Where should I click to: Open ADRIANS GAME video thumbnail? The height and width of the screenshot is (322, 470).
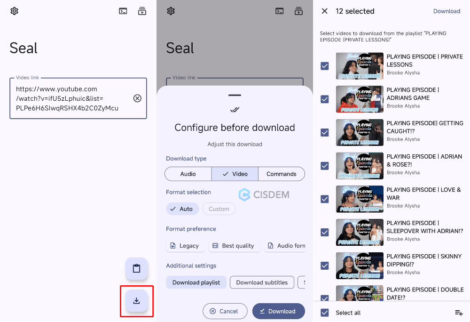click(x=360, y=99)
